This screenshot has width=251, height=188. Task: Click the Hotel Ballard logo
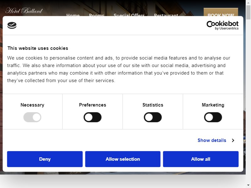click(x=24, y=11)
